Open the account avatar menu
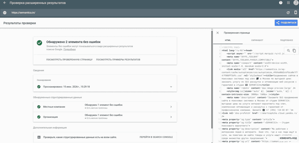Image resolution: width=299 pixels, height=143 pixels. (x=295, y=3)
